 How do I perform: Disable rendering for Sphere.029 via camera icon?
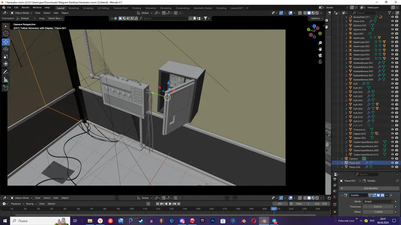coord(397,25)
